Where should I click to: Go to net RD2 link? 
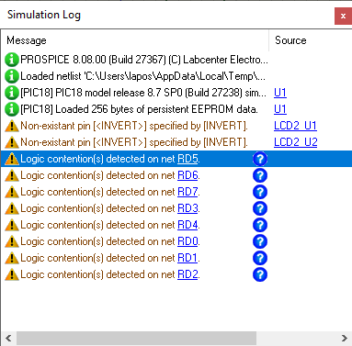[x=187, y=274]
